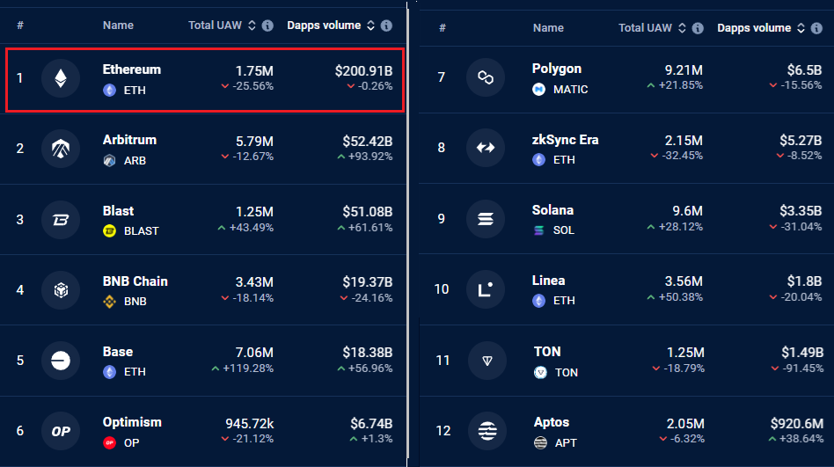Screen dimensions: 834x467
Task: Sort right table by Total UAW arrows
Action: point(682,28)
